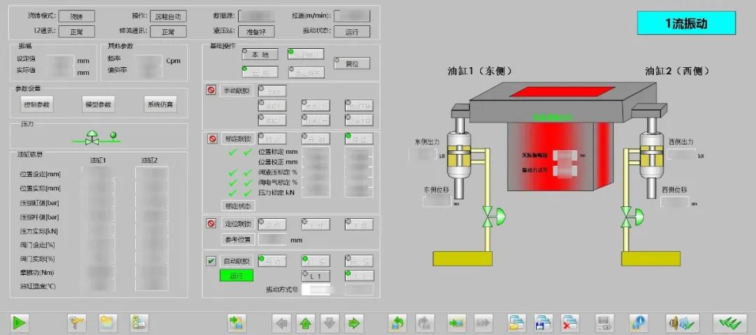The height and width of the screenshot is (335, 756).
Task: Click the blue info icon in toolbar
Action: click(638, 322)
